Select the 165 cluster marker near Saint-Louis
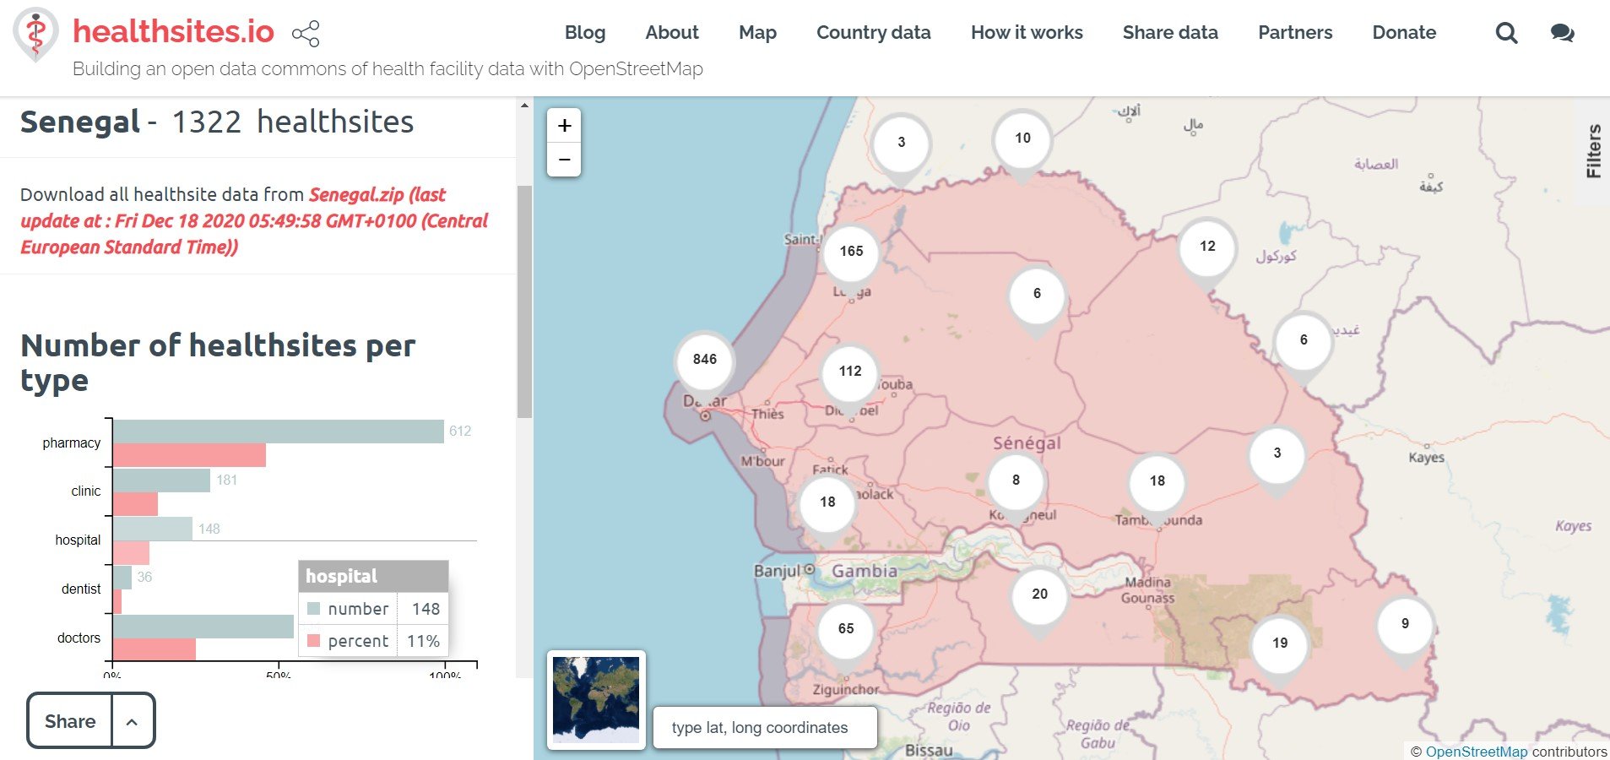 click(x=851, y=252)
